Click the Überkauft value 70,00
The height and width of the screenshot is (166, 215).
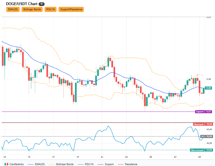(209, 124)
